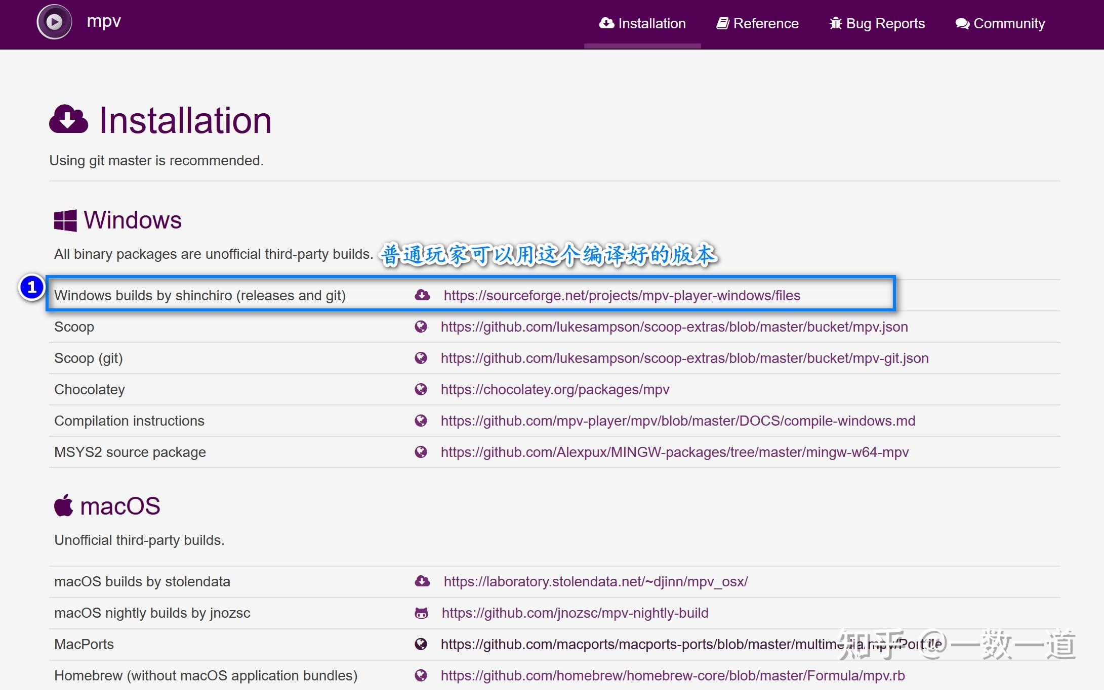The image size is (1104, 690).
Task: Click the globe icon in the Chocolatey row
Action: [x=421, y=389]
